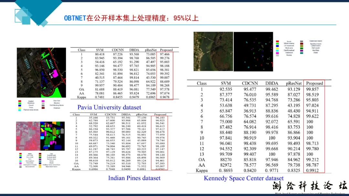Click 'CDCNN' header in Kennedy Space Center table
The height and width of the screenshot is (196, 349).
[250, 83]
